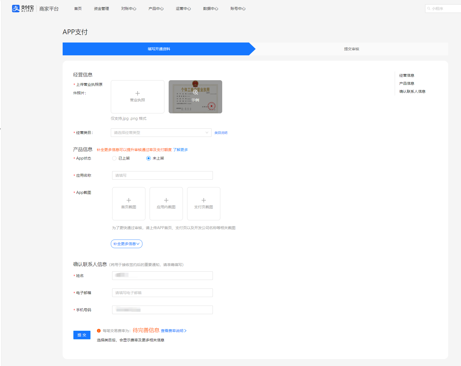Open 产品中心 menu
The width and height of the screenshot is (461, 366).
point(156,9)
